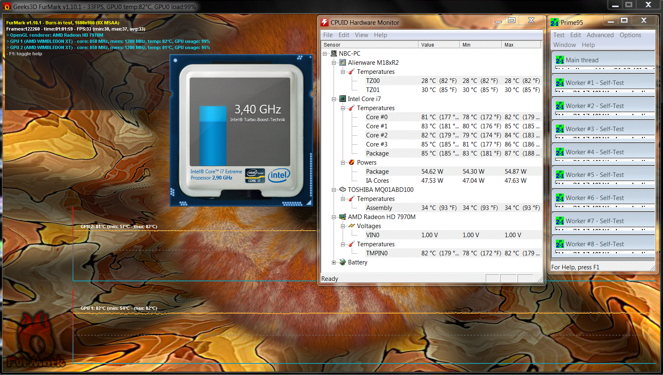663x375 pixels.
Task: Click the thermometer icon under Intel Core i7
Action: 352,108
